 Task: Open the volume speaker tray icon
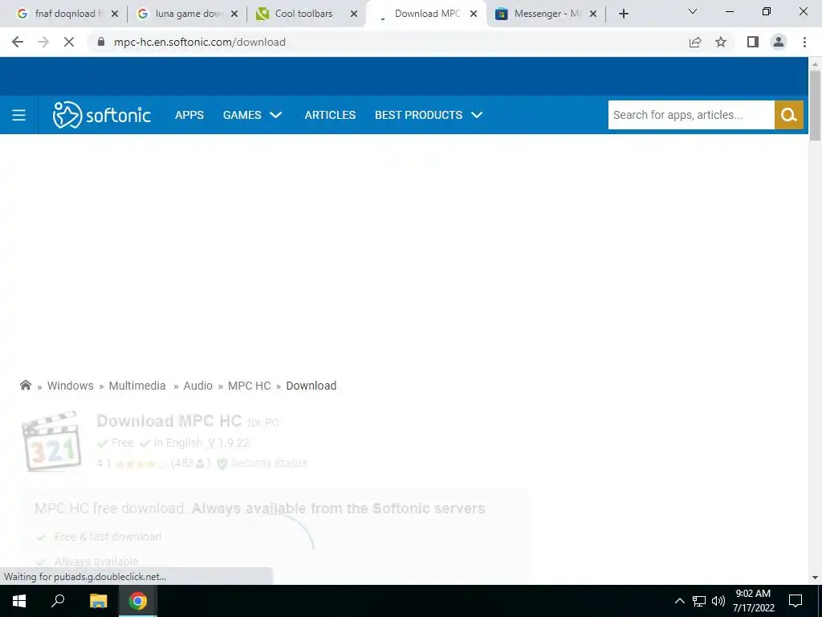point(718,601)
